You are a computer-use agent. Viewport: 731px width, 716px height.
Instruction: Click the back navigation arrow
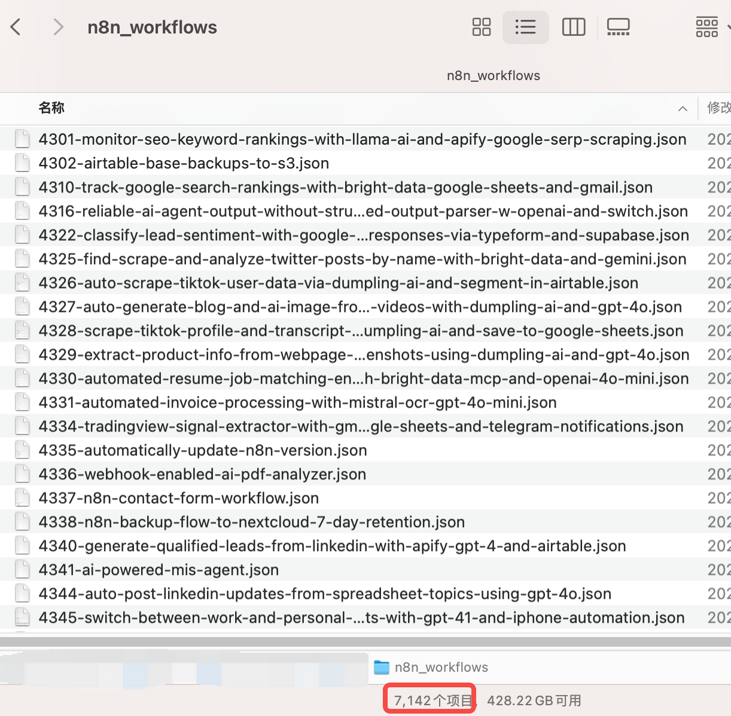15,27
